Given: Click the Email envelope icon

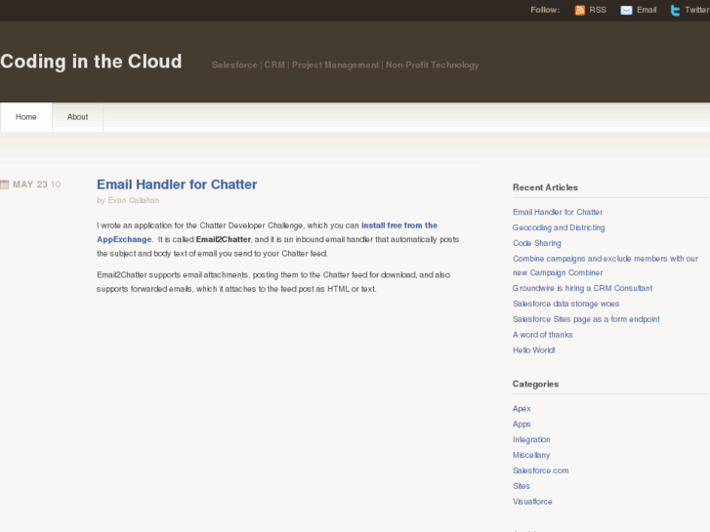Looking at the screenshot, I should pyautogui.click(x=626, y=10).
